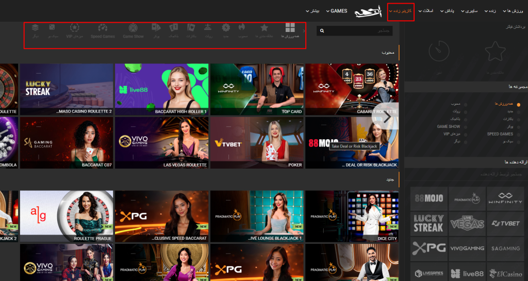Screen dimensions: 528x281
Task: Filter by live88 provider logo in sidebar
Action: pos(467,273)
